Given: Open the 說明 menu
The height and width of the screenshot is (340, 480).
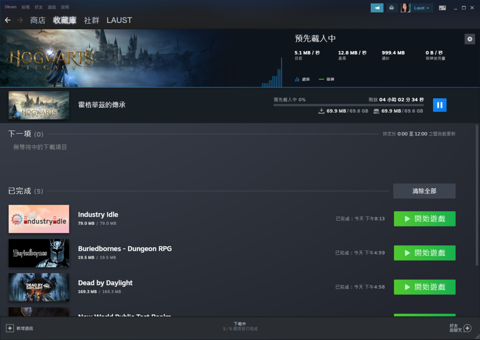Looking at the screenshot, I should [x=65, y=7].
